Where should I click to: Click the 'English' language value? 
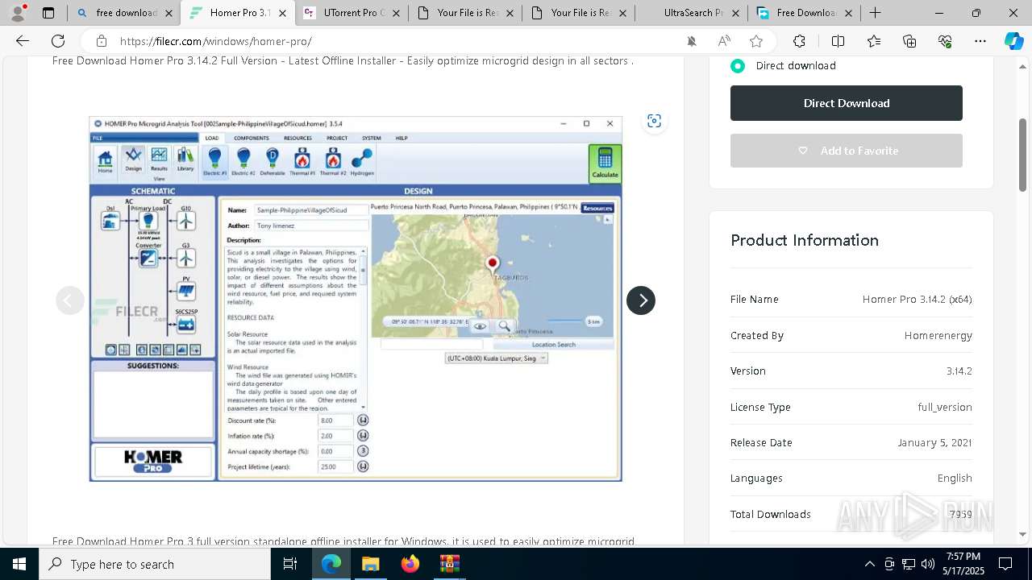[955, 478]
